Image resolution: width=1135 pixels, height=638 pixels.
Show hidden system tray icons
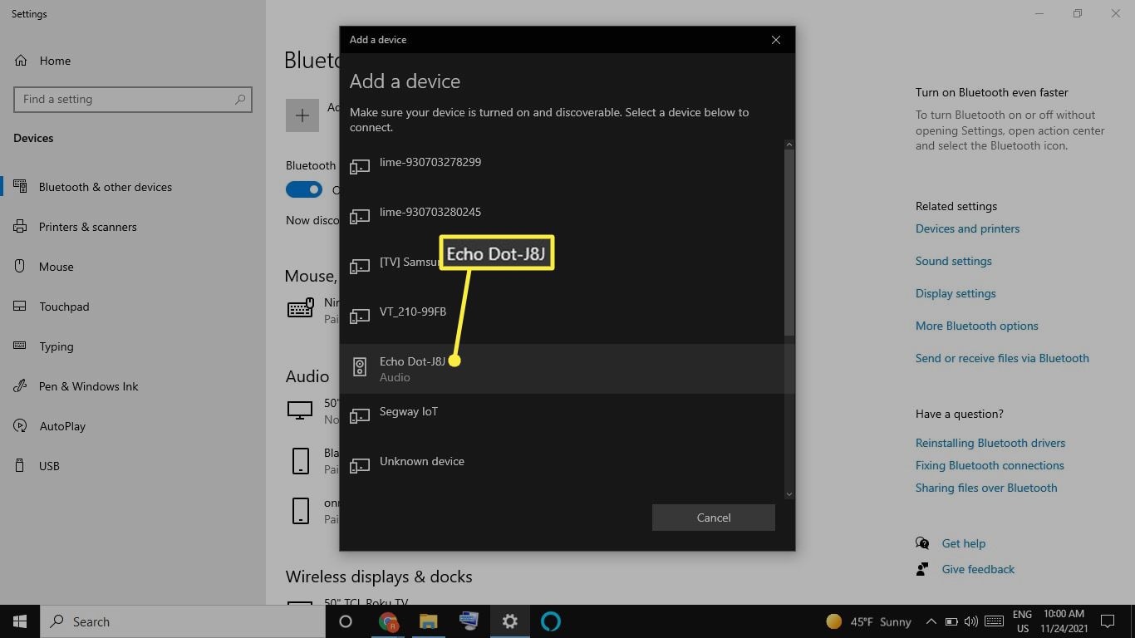click(x=931, y=621)
